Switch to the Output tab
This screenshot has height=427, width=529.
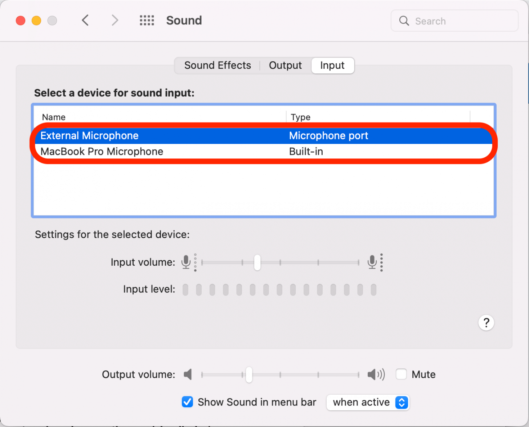click(285, 65)
